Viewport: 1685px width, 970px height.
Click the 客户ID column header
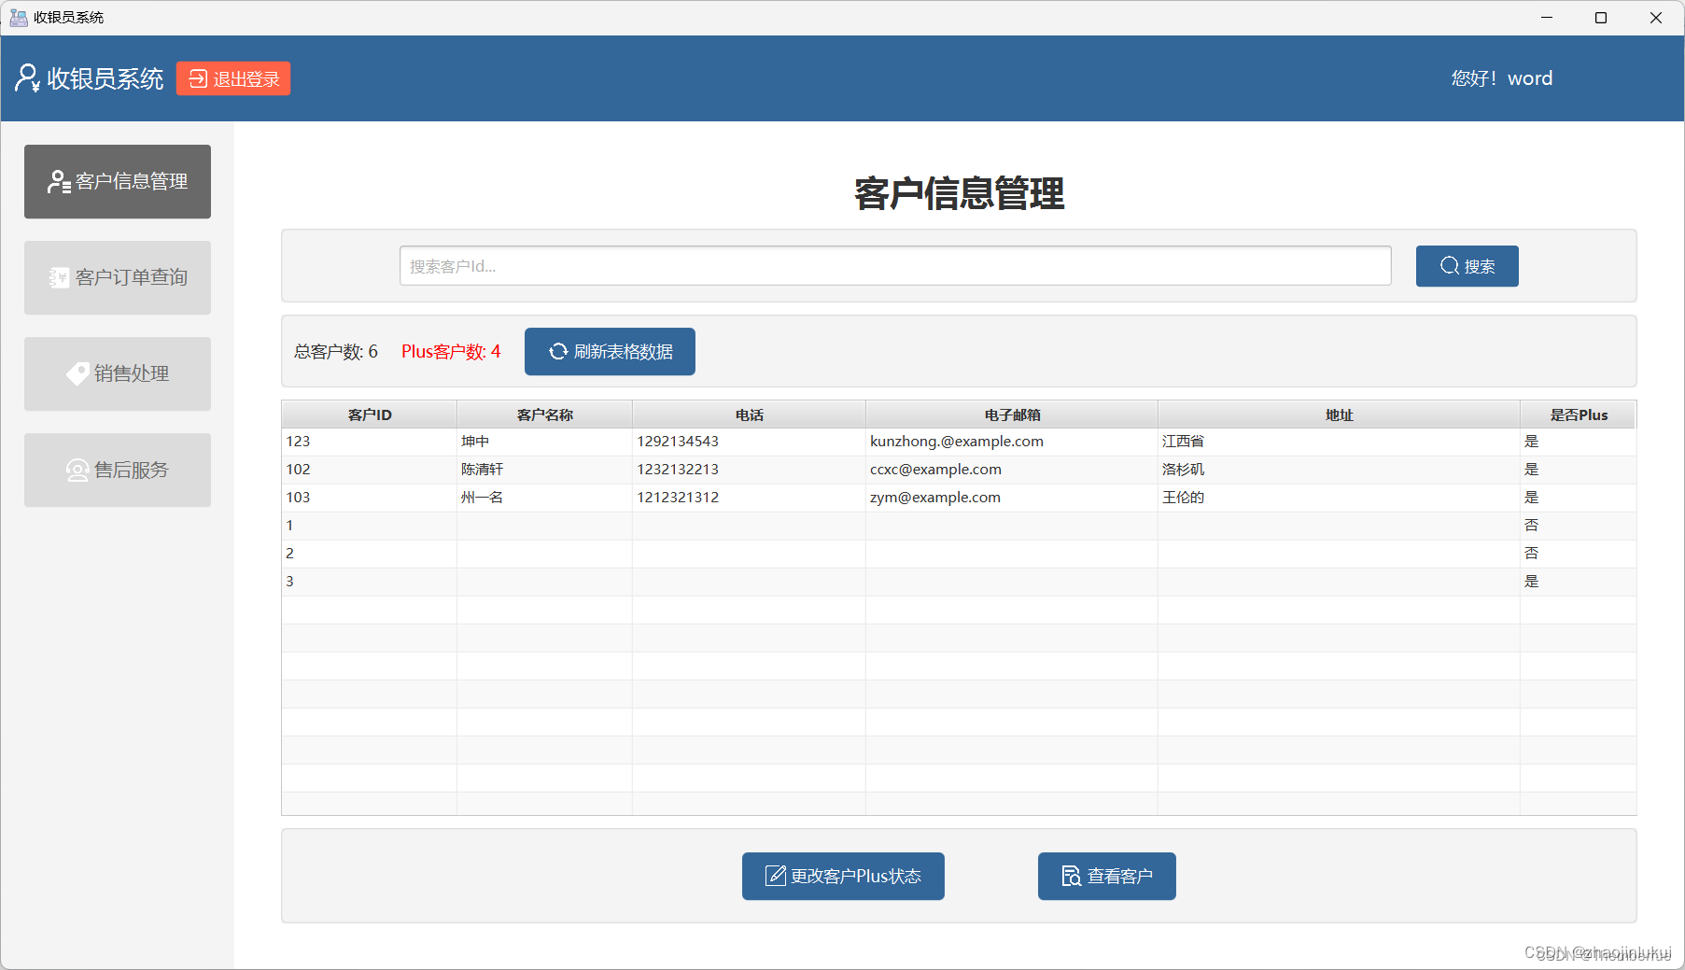[x=370, y=415]
